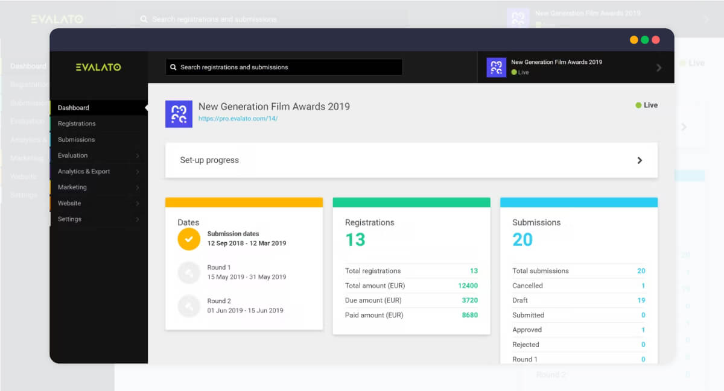The height and width of the screenshot is (391, 724).
Task: Click the event logo next to the dashboard title
Action: [179, 113]
